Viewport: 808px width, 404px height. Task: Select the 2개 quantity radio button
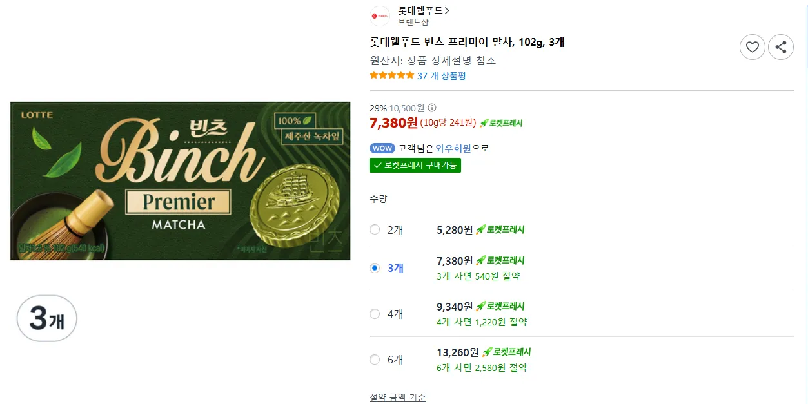tap(375, 229)
